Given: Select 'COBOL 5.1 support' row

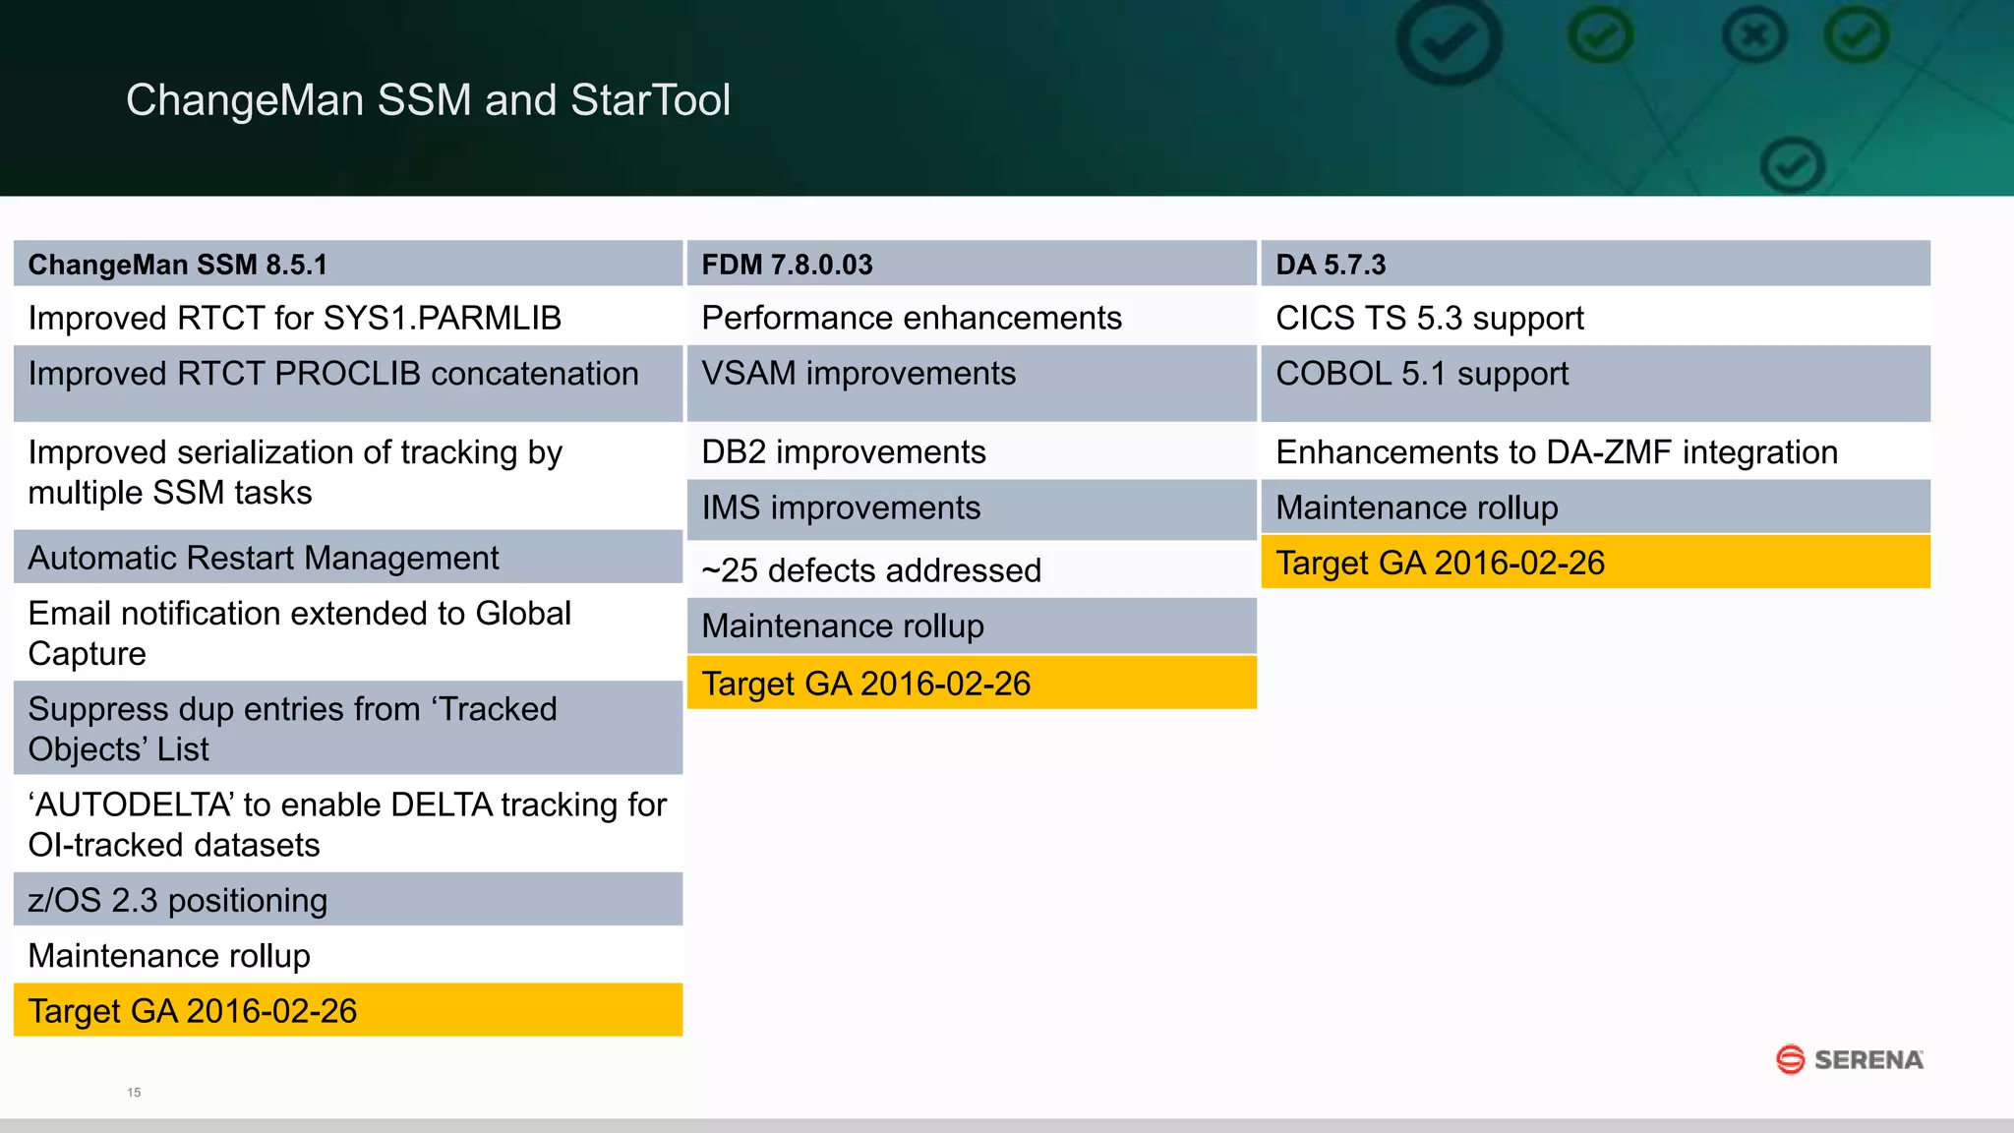Looking at the screenshot, I should (x=1595, y=384).
